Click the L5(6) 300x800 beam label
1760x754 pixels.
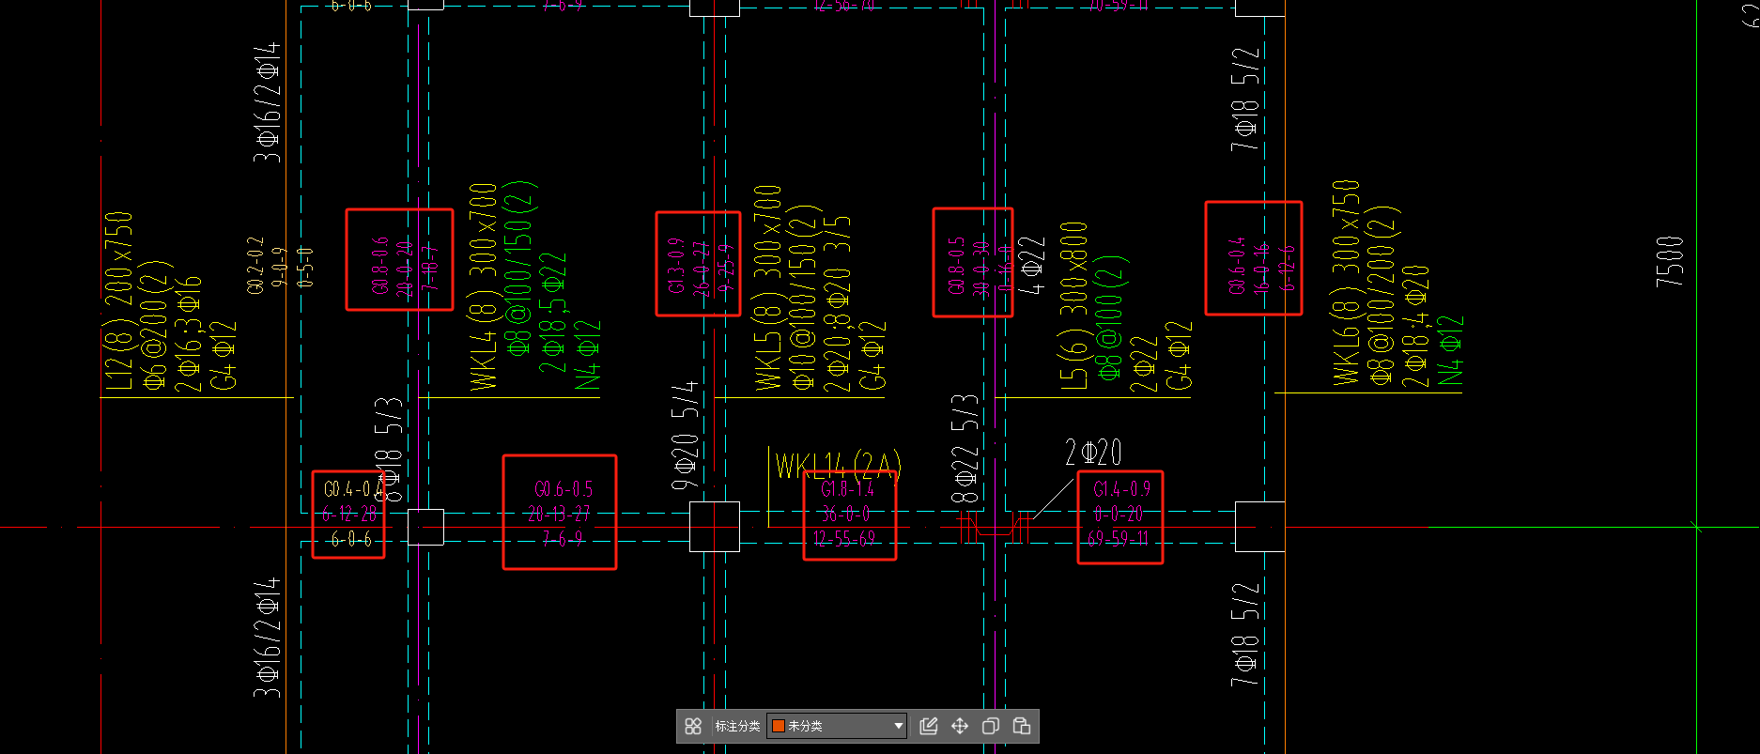[x=1073, y=305]
